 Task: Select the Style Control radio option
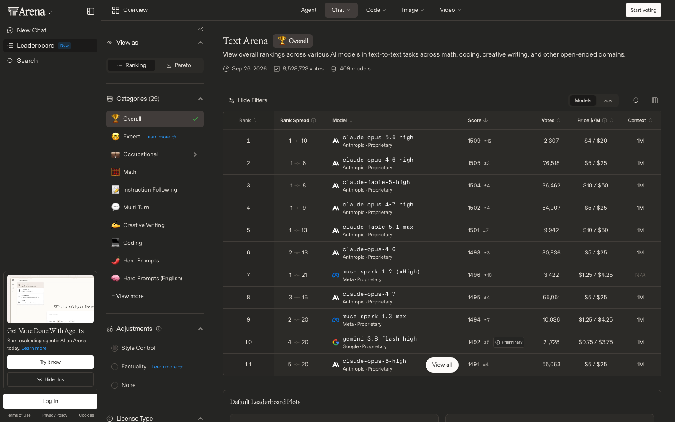[x=115, y=348]
